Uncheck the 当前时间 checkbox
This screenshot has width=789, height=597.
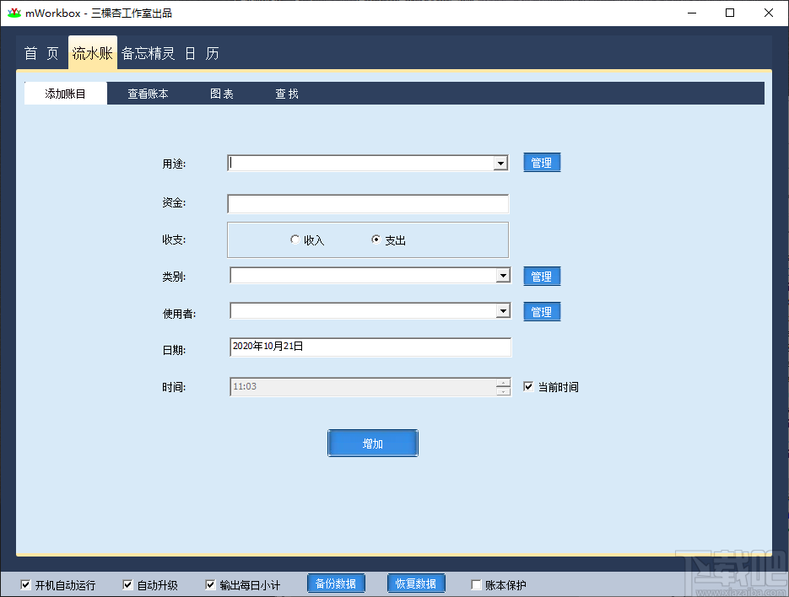tap(528, 386)
